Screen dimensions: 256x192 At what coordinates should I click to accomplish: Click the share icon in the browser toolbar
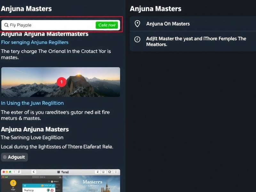click(98, 172)
